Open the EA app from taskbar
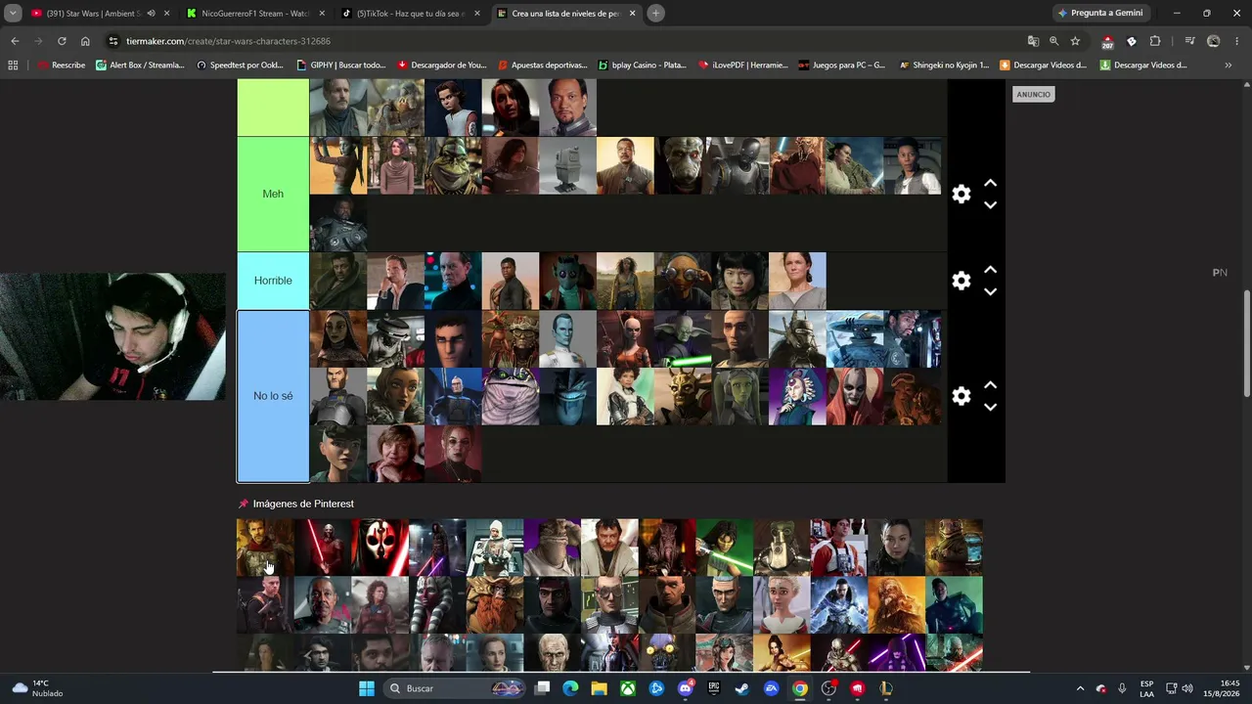Viewport: 1252px width, 704px height. pos(771,688)
